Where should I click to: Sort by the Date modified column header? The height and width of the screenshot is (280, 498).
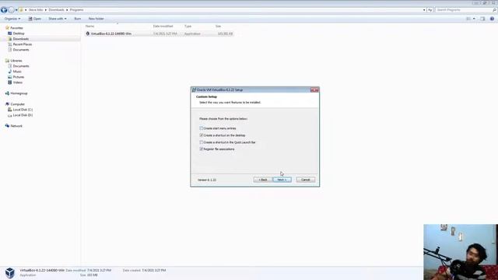[x=163, y=26]
